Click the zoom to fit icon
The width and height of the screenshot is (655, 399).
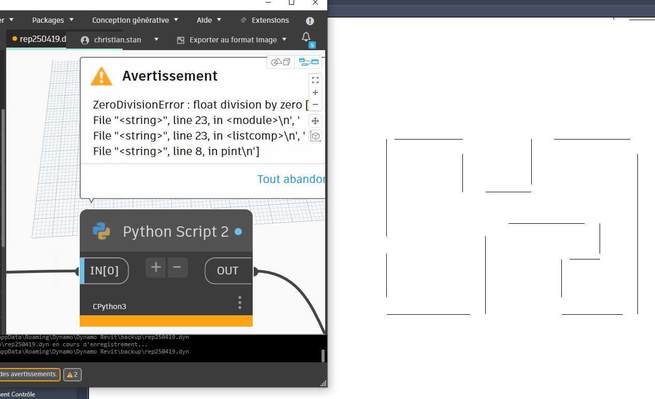click(315, 80)
